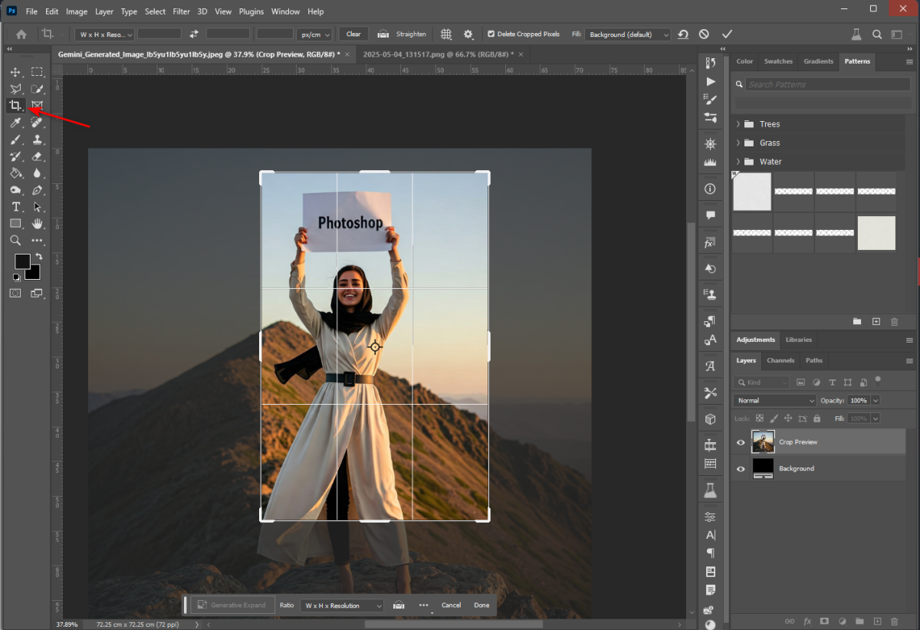Click the Straighten button
Screen dimensions: 920x630
coord(402,34)
